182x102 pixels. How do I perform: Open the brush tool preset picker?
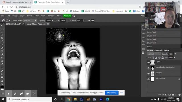(x=3, y=20)
